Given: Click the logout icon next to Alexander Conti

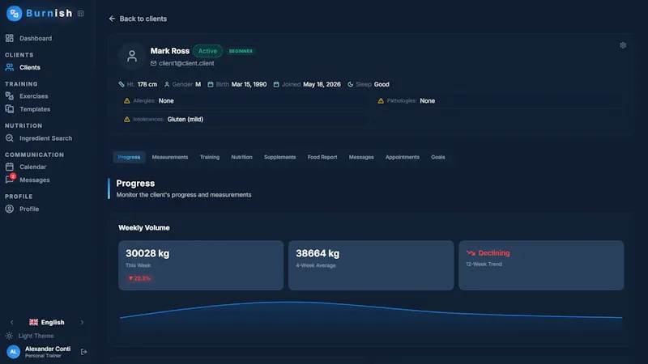Looking at the screenshot, I should (x=84, y=352).
